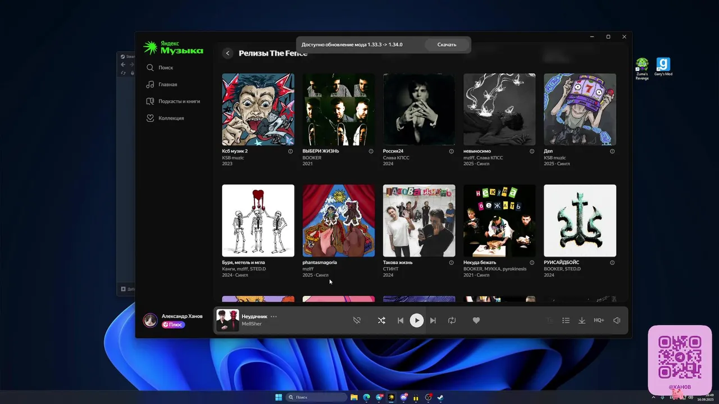719x404 pixels.
Task: Open Буря, метель и мгла cover
Action: [258, 221]
